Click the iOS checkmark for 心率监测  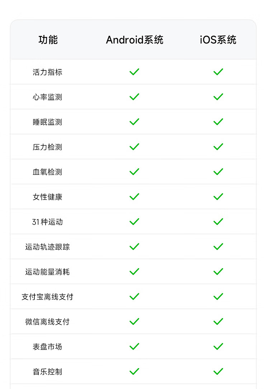pyautogui.click(x=218, y=97)
